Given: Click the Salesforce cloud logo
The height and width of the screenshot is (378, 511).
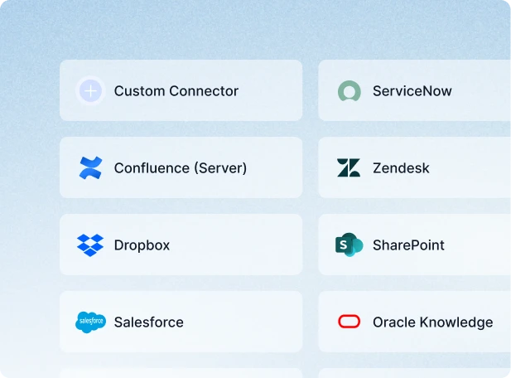Looking at the screenshot, I should [x=90, y=322].
